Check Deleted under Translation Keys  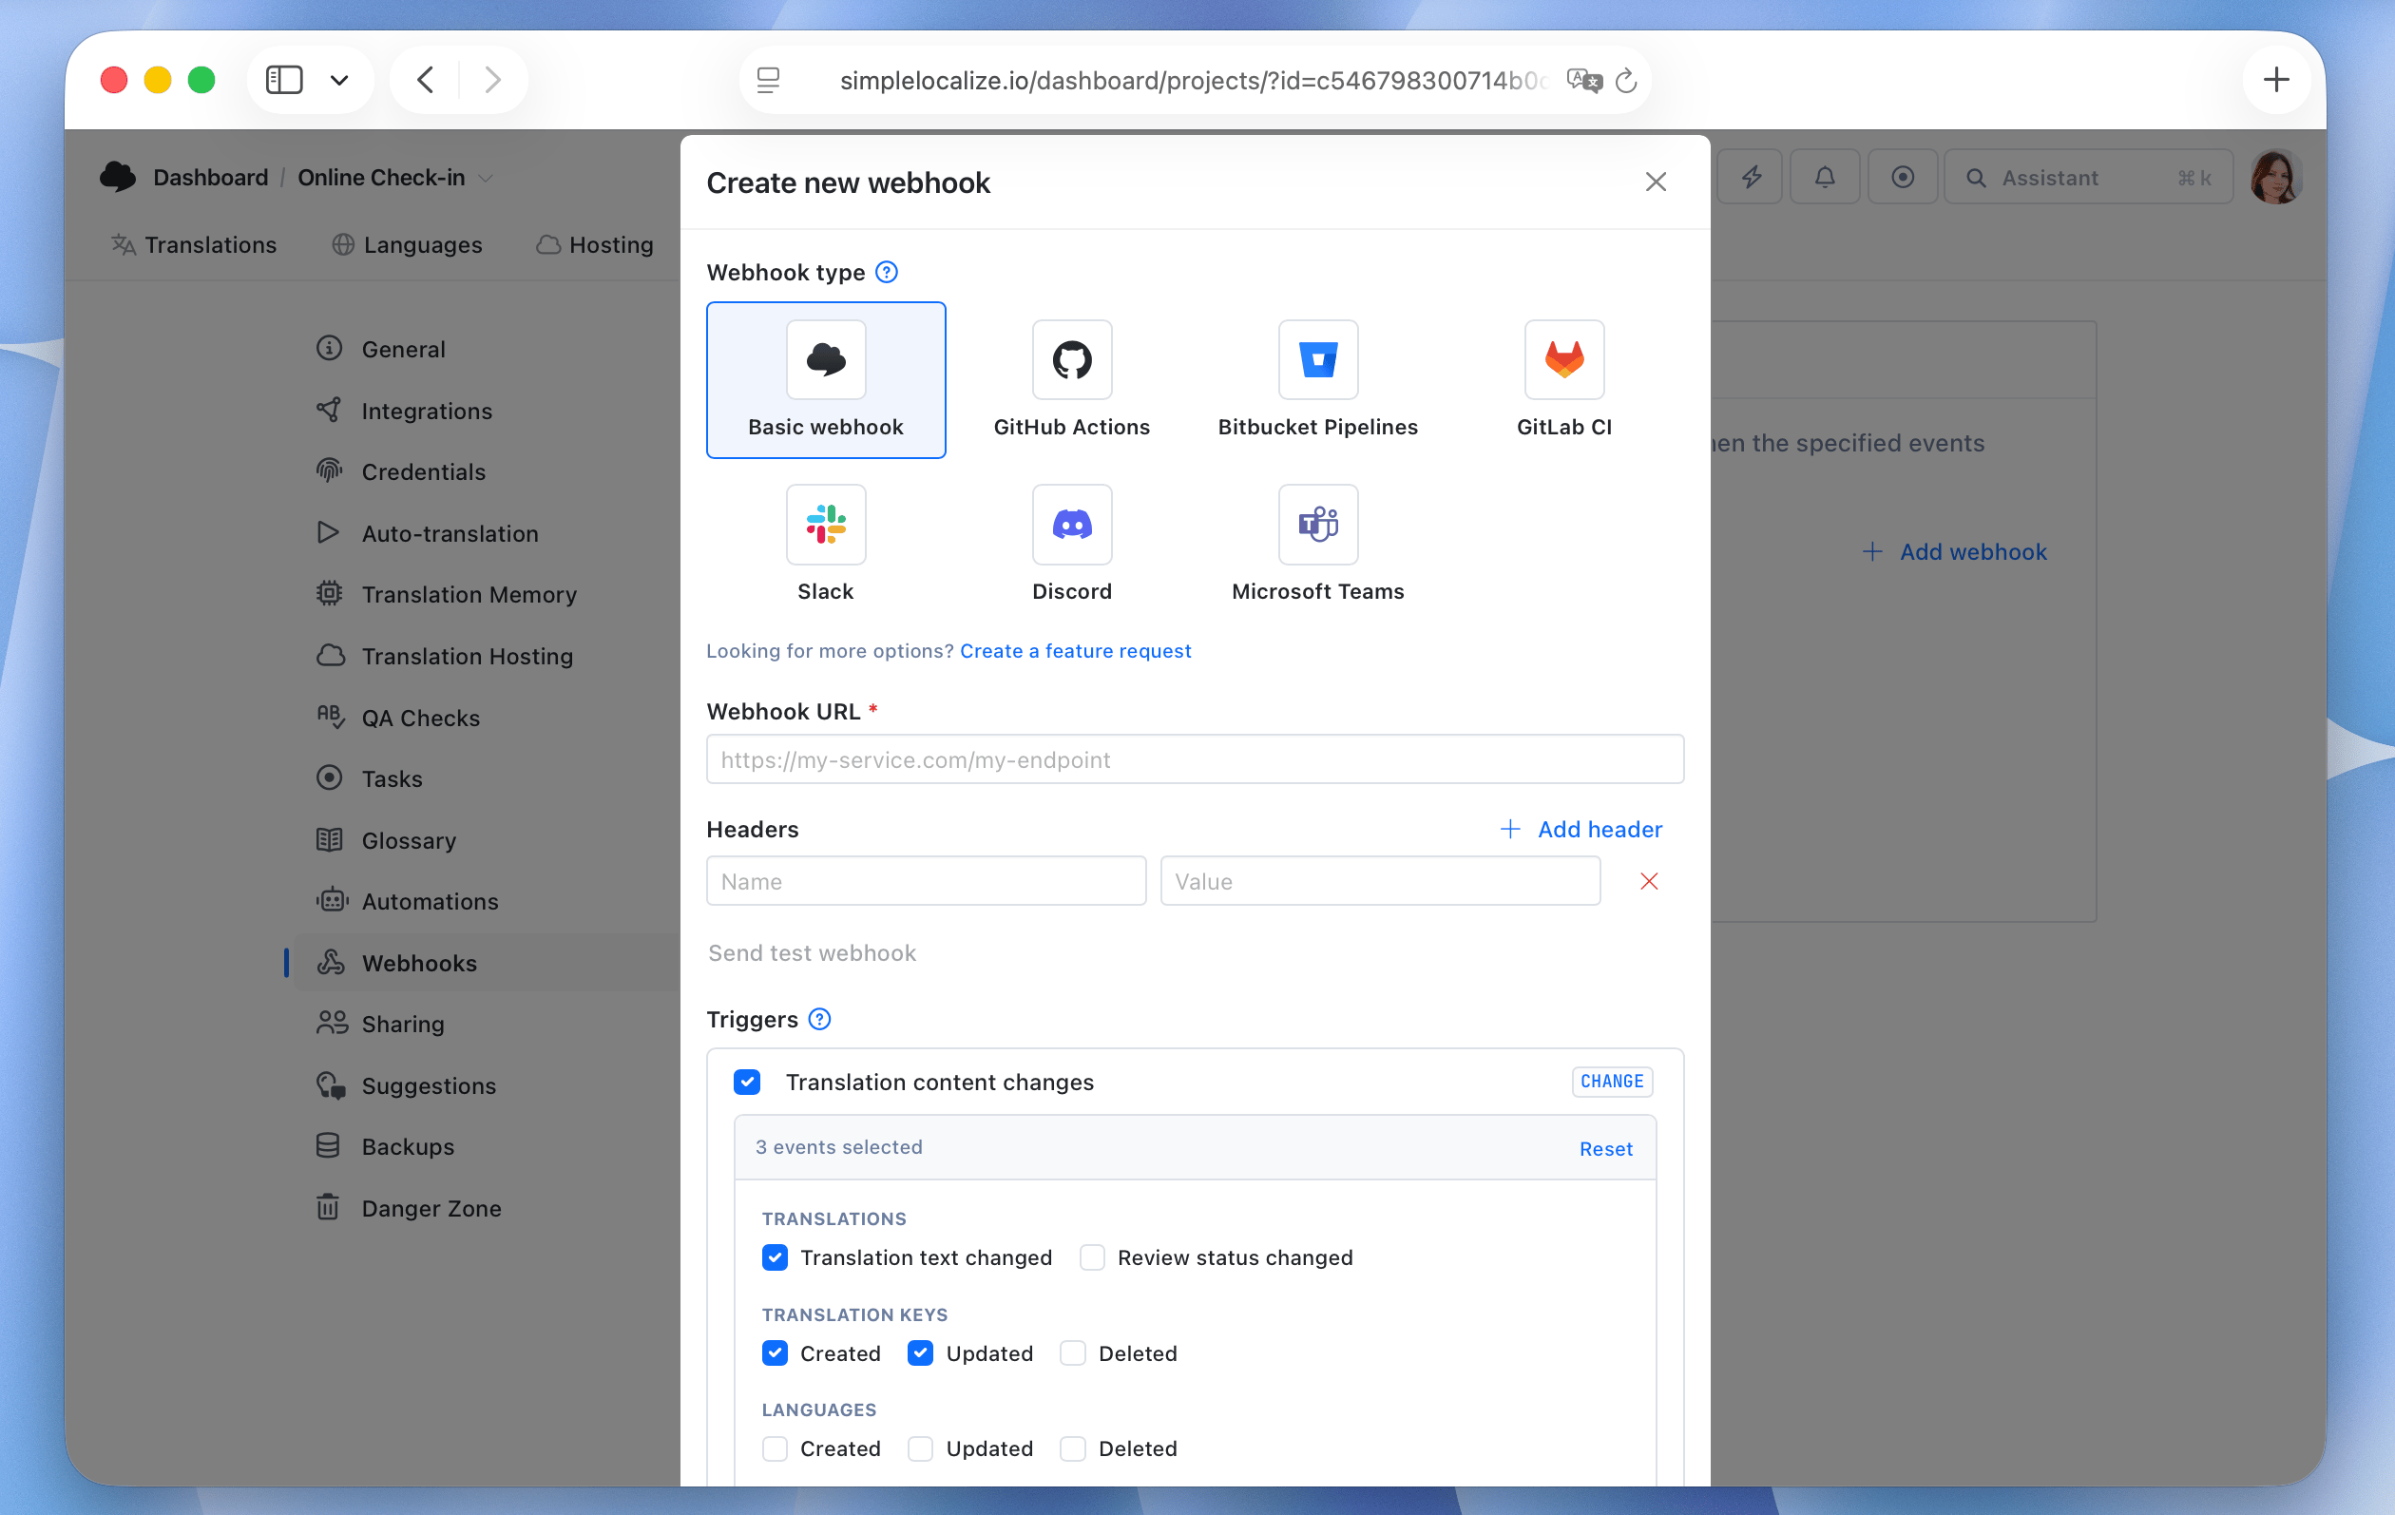1072,1352
